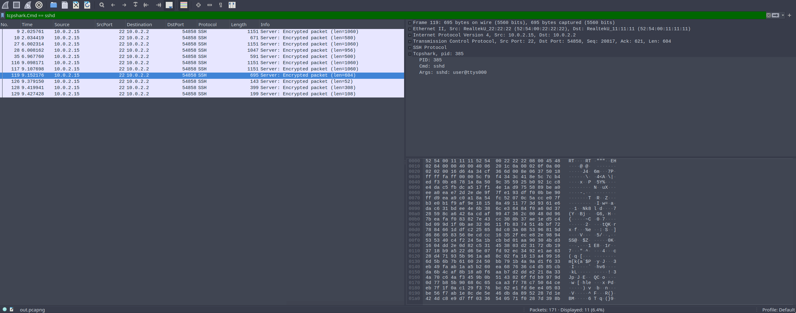The image size is (796, 313).
Task: Add a new filter button with the plus
Action: pyautogui.click(x=790, y=15)
